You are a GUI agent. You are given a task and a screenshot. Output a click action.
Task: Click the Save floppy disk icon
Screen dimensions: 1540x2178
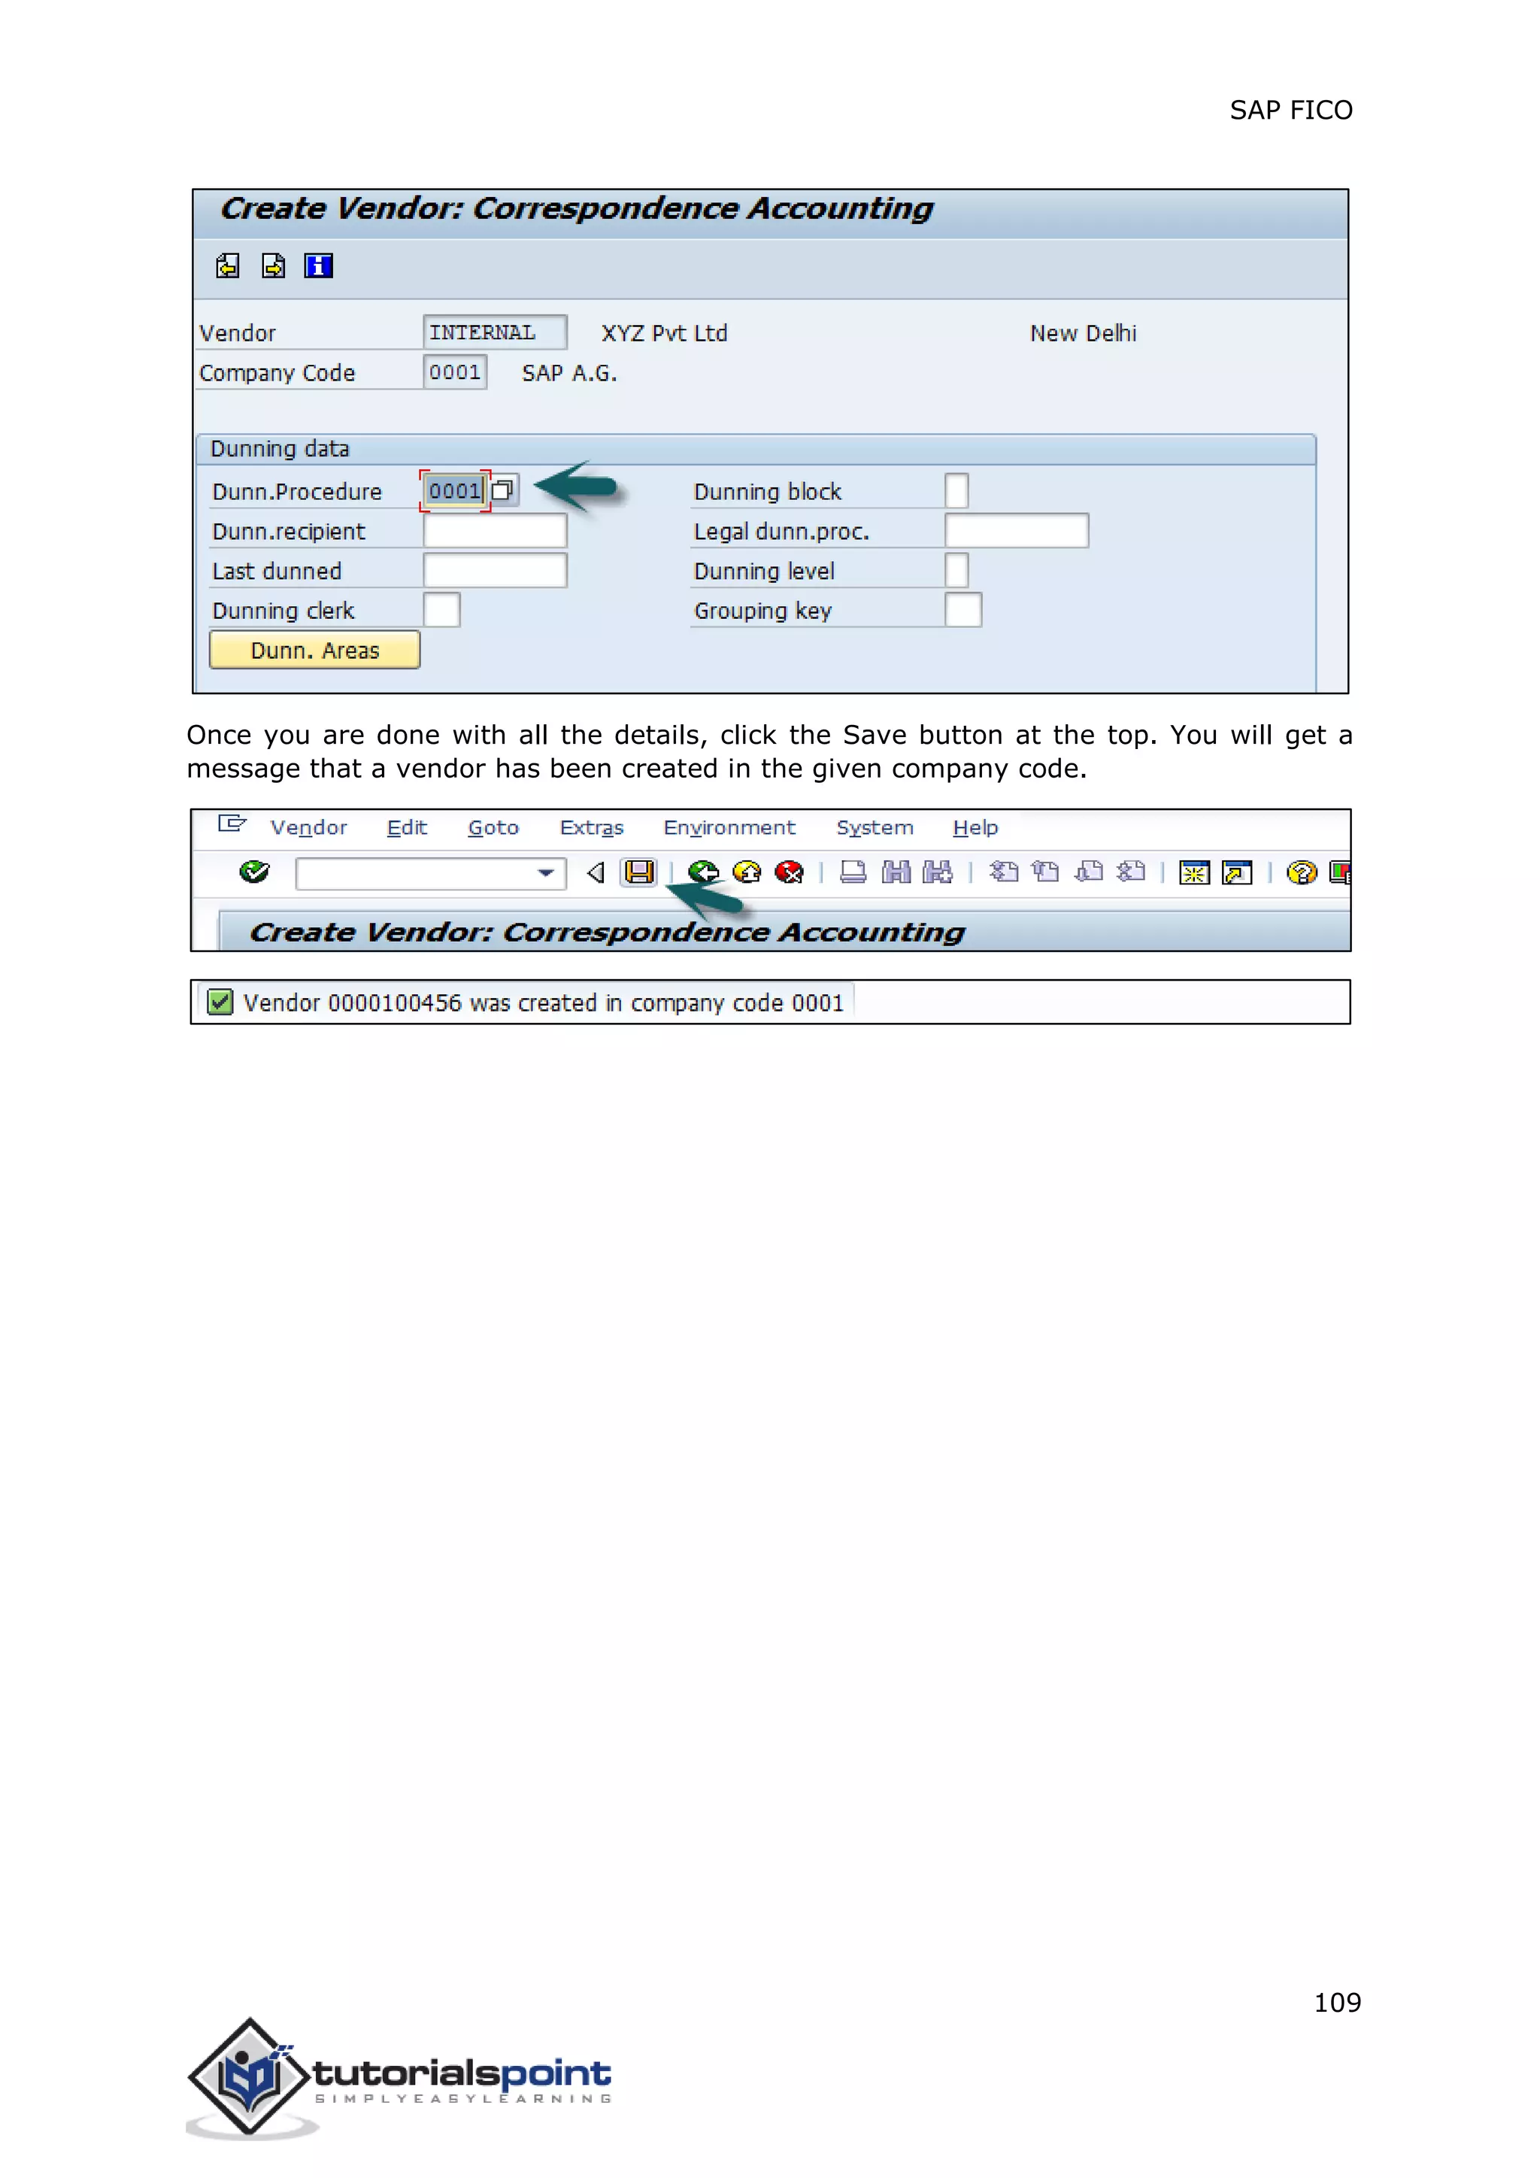click(640, 872)
